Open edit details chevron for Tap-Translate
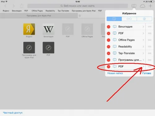 (143, 53)
